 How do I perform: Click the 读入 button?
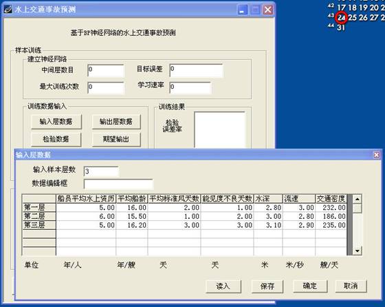223,286
